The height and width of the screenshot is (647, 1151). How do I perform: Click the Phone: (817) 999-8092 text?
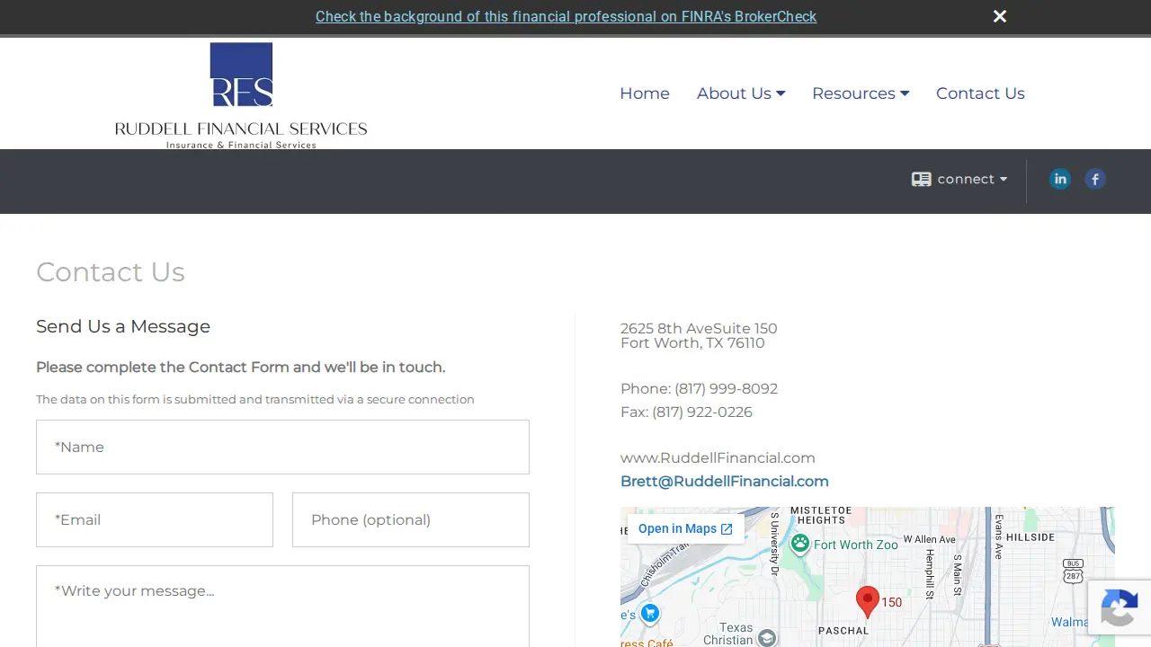[699, 389]
